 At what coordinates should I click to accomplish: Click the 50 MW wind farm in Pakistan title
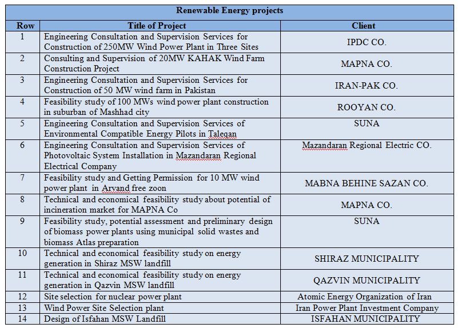click(x=146, y=85)
